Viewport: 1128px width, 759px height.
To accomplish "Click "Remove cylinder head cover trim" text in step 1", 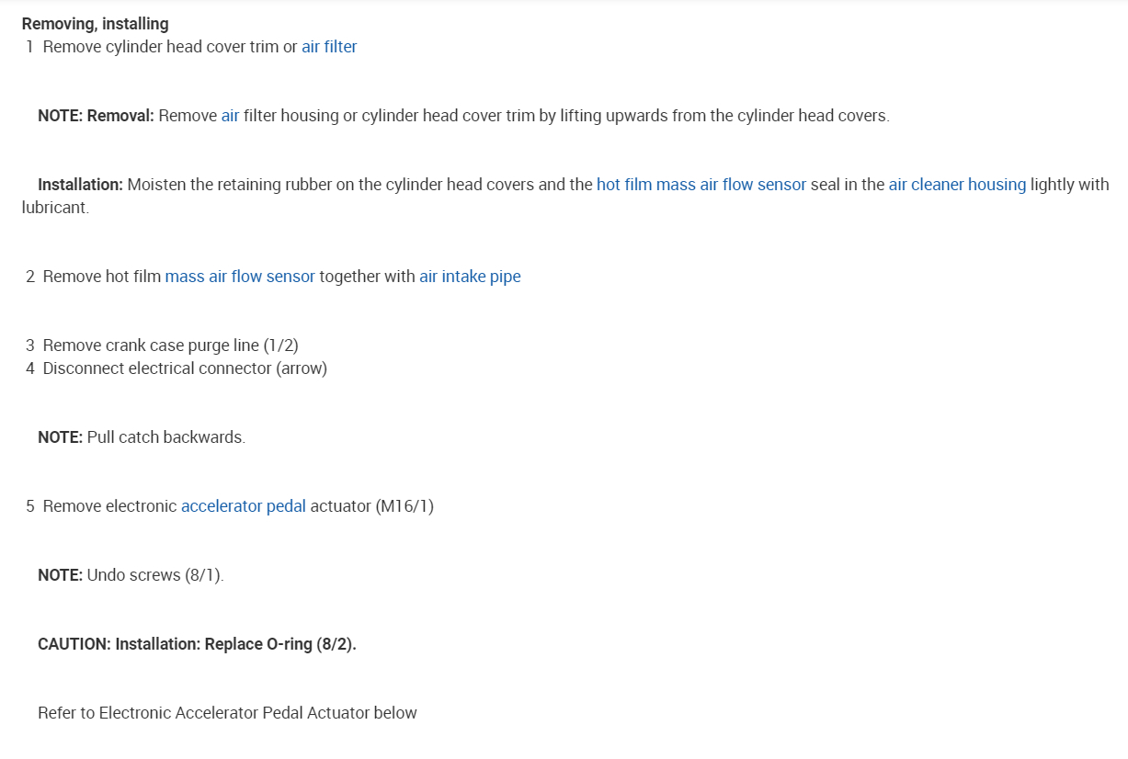I will pyautogui.click(x=160, y=47).
